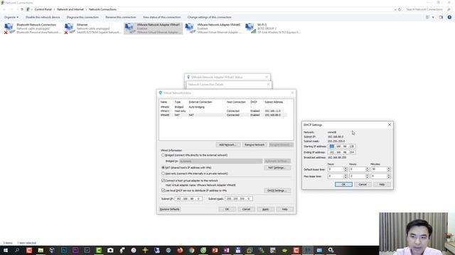Toggle the preview pane icon in Explorer toolbar
This screenshot has width=455, height=255.
pyautogui.click(x=441, y=17)
